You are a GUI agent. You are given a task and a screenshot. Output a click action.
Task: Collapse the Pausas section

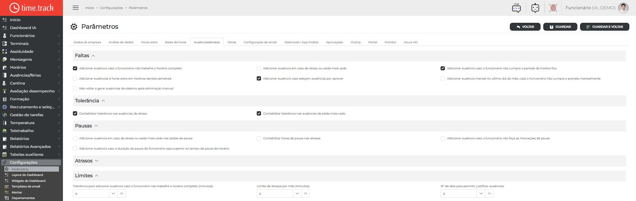[x=96, y=126]
